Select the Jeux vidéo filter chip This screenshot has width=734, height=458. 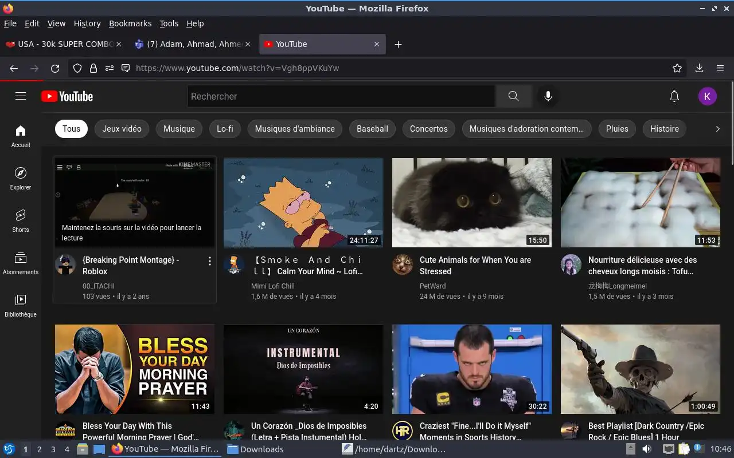coord(122,129)
